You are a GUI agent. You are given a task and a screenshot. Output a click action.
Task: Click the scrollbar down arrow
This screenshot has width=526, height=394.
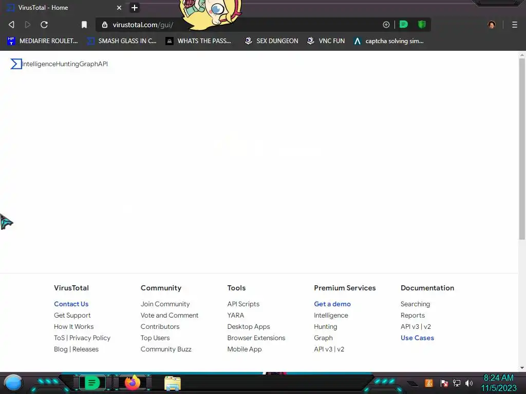click(522, 367)
